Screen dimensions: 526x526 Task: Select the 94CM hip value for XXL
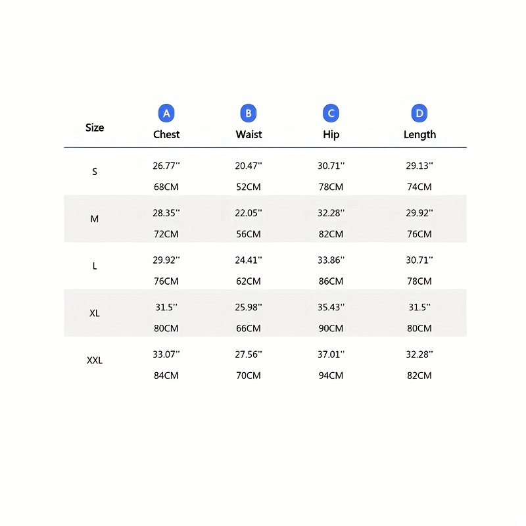(x=331, y=375)
